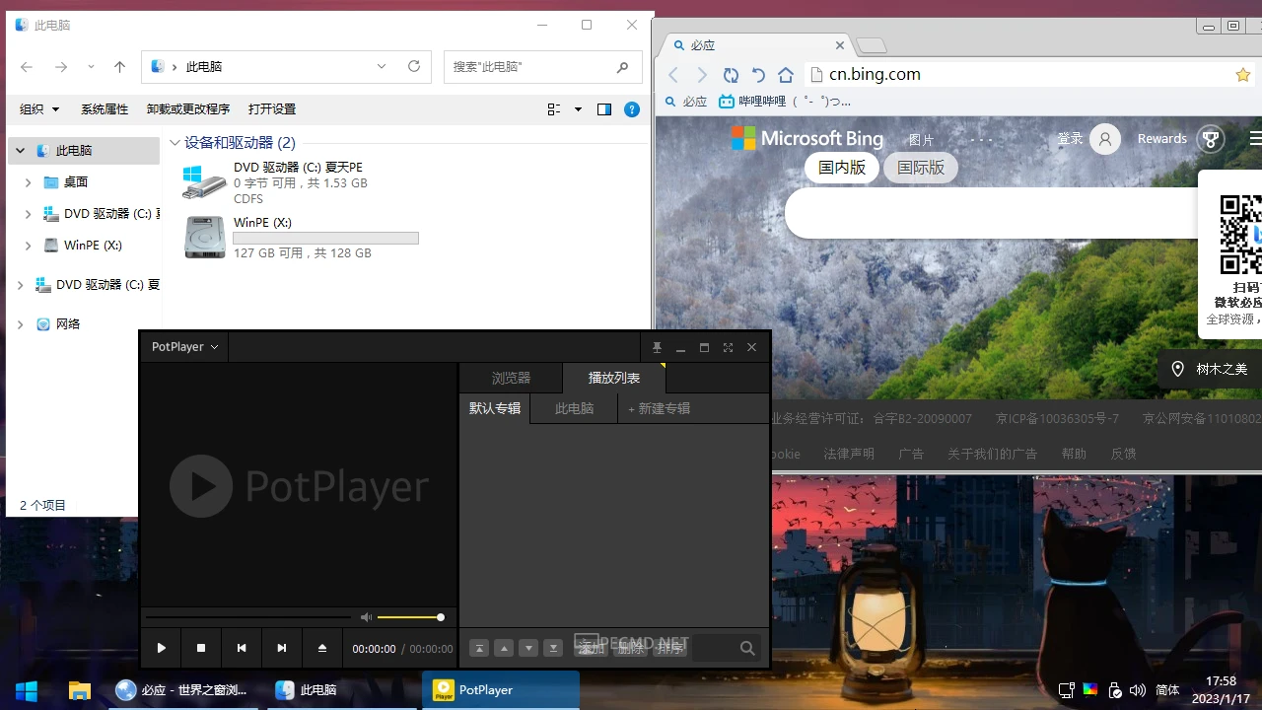
Task: Open the 组织 menu in Explorer
Action: click(x=39, y=109)
